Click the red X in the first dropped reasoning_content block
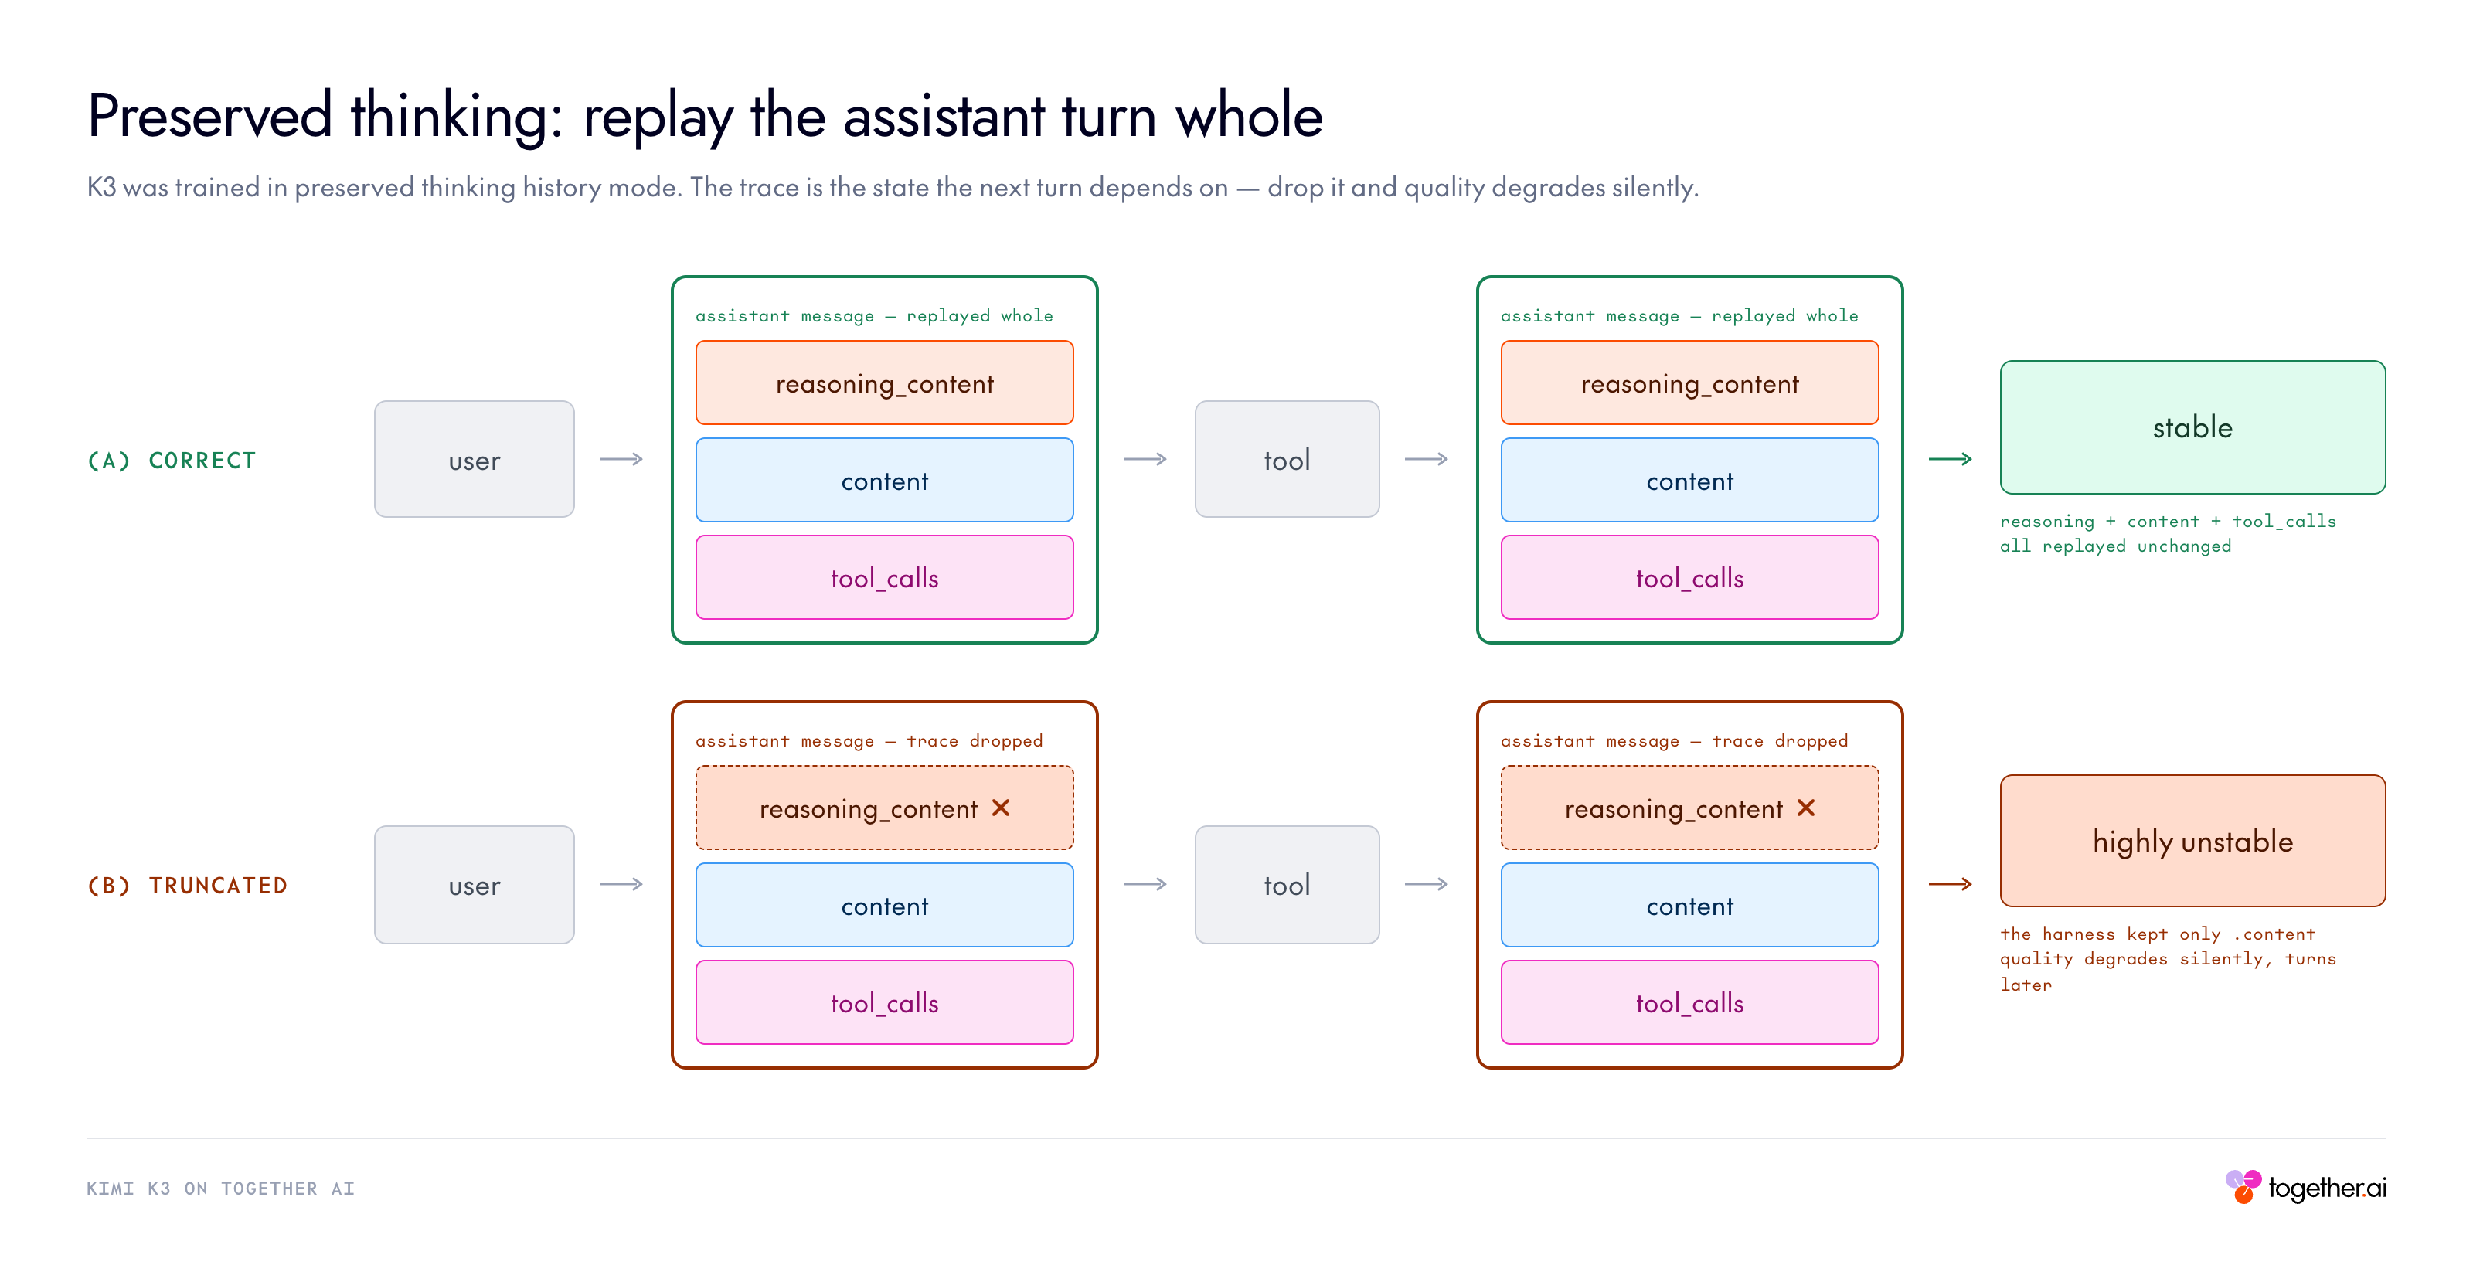This screenshot has width=2473, height=1272. (1000, 808)
